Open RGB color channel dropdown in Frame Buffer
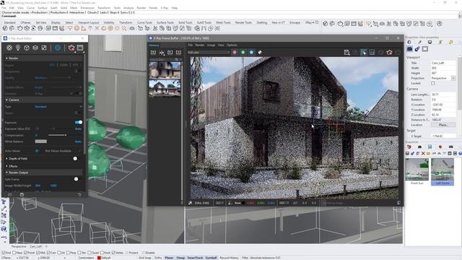The height and width of the screenshot is (260, 462). (x=209, y=53)
